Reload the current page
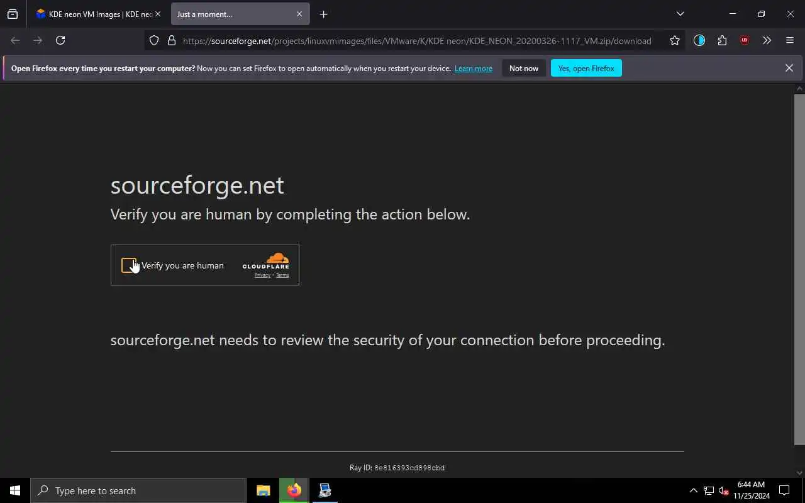The image size is (805, 503). [60, 40]
